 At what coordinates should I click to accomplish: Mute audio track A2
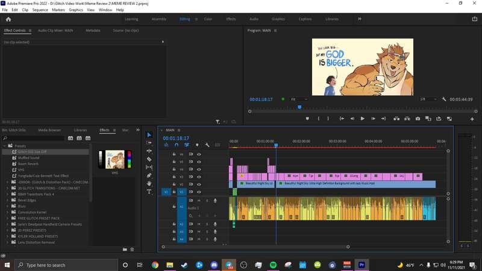pyautogui.click(x=199, y=224)
